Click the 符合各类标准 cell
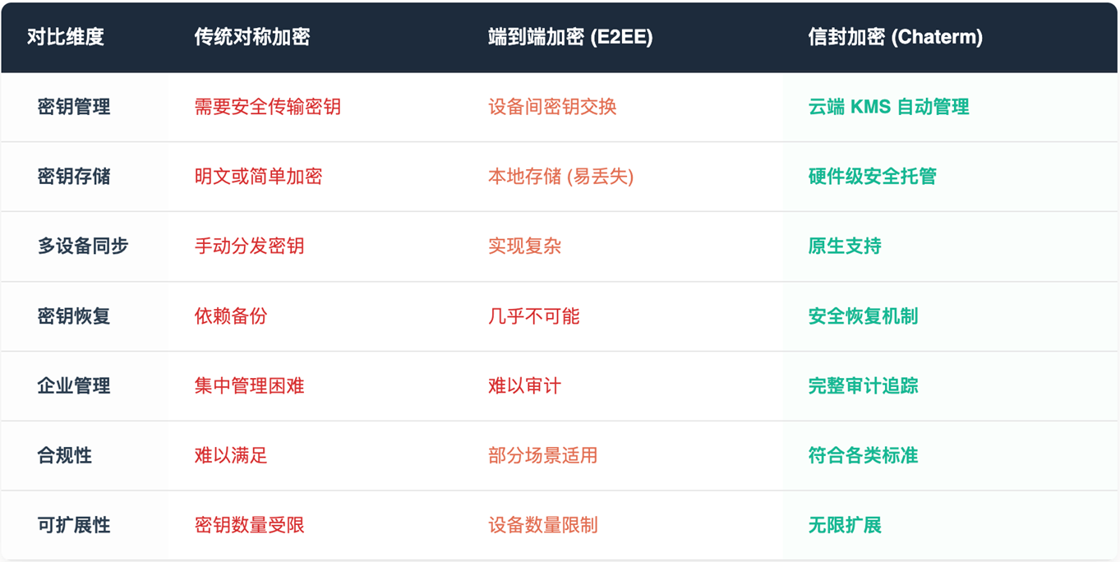Screen dimensions: 1120x562 point(863,456)
